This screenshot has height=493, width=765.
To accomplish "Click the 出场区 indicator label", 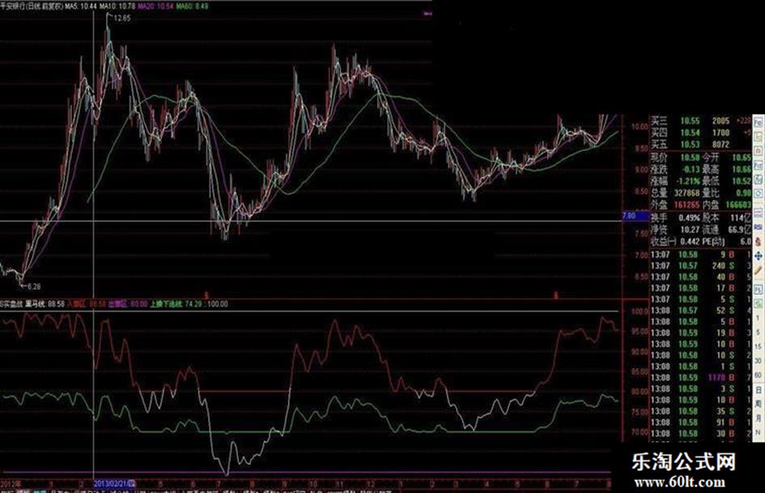I will coord(128,304).
